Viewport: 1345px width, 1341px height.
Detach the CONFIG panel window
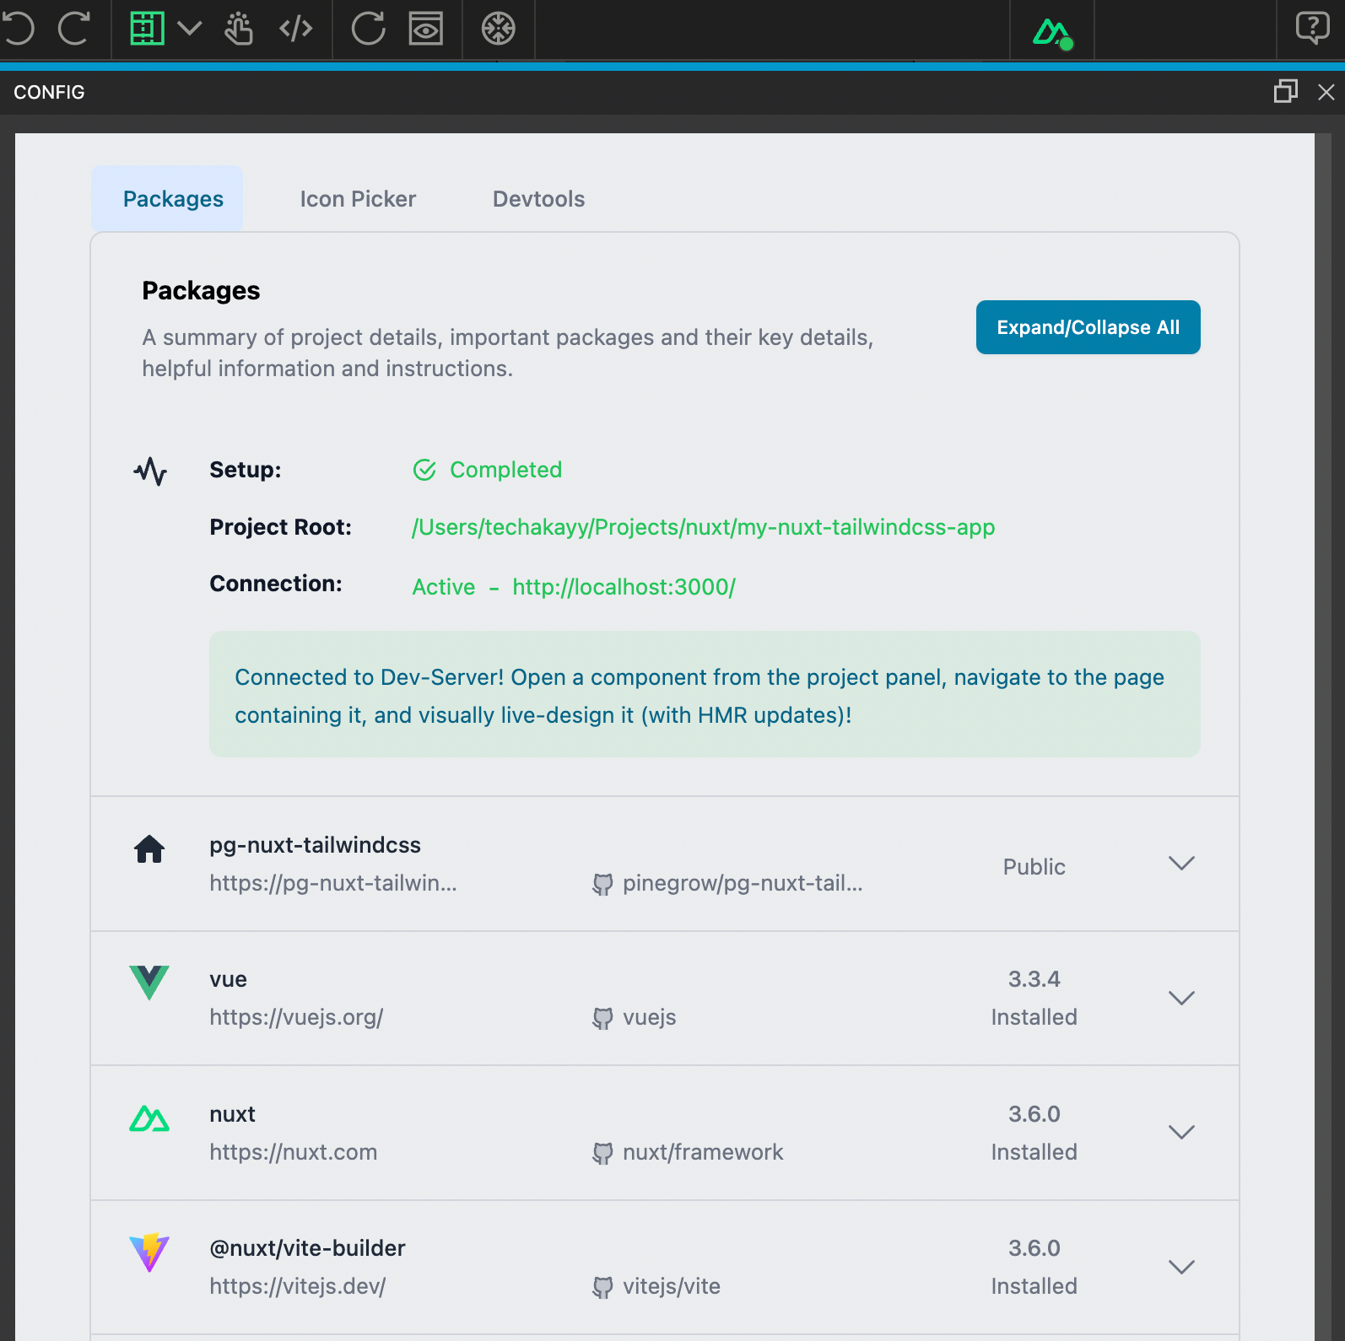tap(1286, 91)
